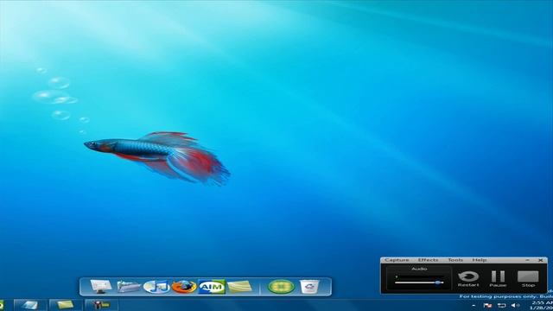Open the computer monitor icon in dock
Viewport: 553px width, 311px height.
click(101, 286)
